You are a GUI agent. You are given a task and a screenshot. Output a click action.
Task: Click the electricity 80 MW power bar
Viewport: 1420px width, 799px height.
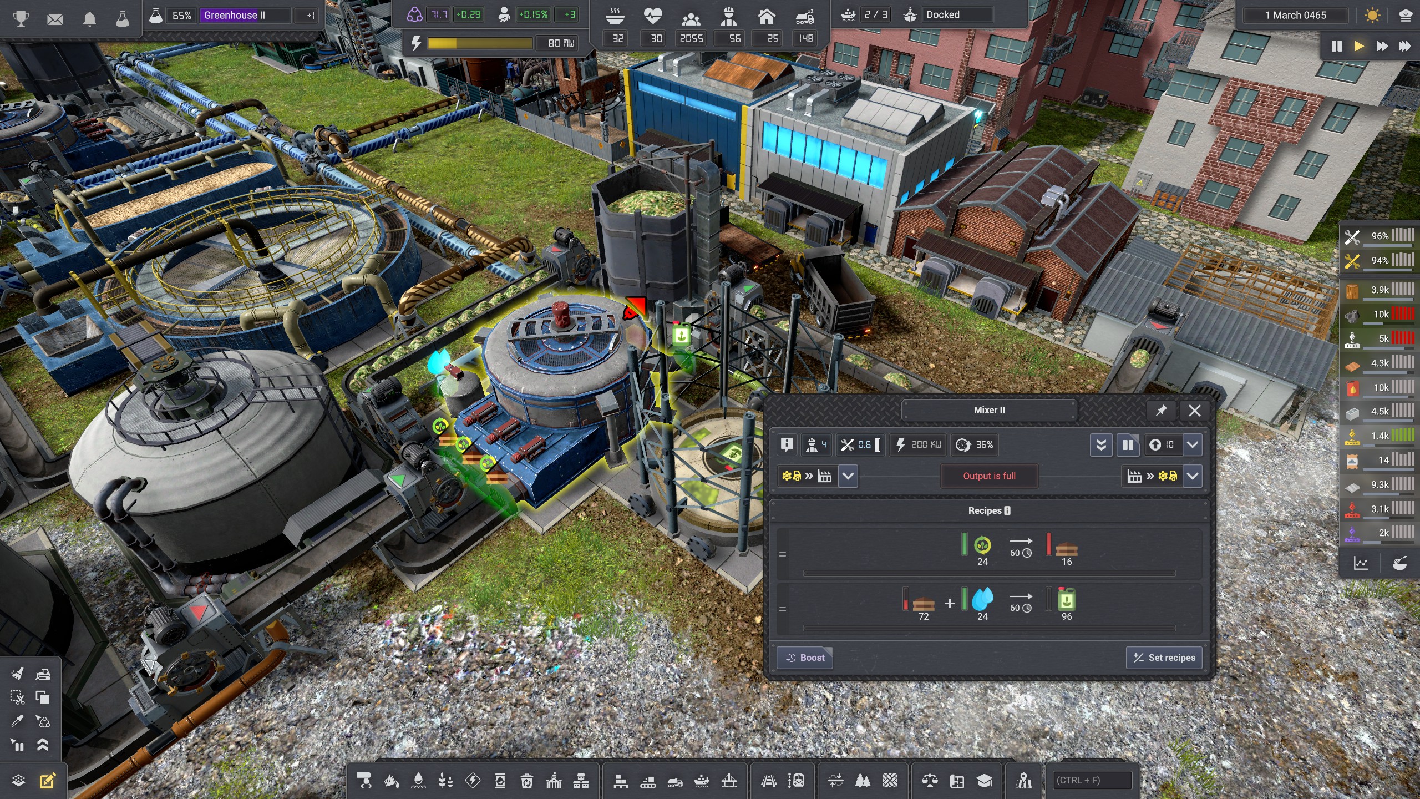(x=480, y=43)
